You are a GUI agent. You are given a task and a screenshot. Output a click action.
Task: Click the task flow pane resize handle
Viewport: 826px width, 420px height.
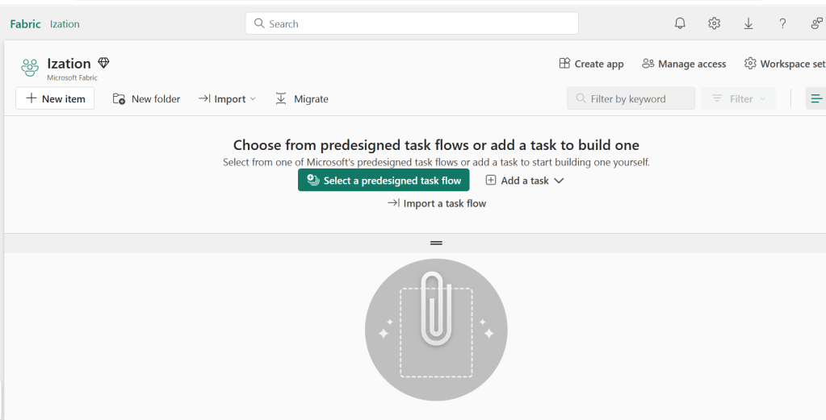coord(436,243)
